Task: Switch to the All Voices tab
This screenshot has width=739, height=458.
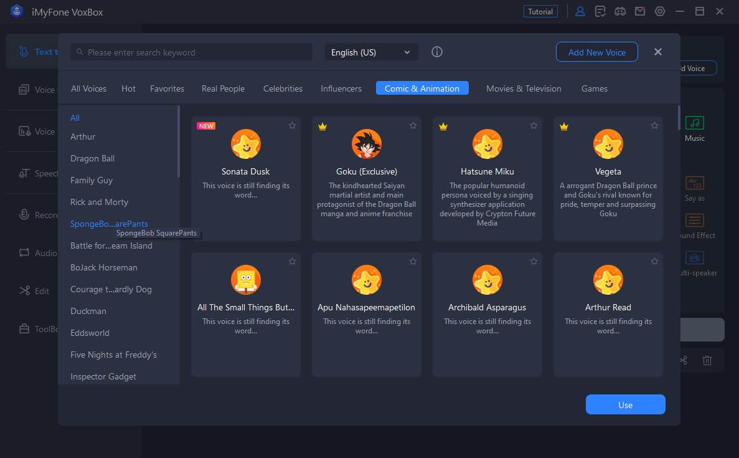Action: coord(88,88)
